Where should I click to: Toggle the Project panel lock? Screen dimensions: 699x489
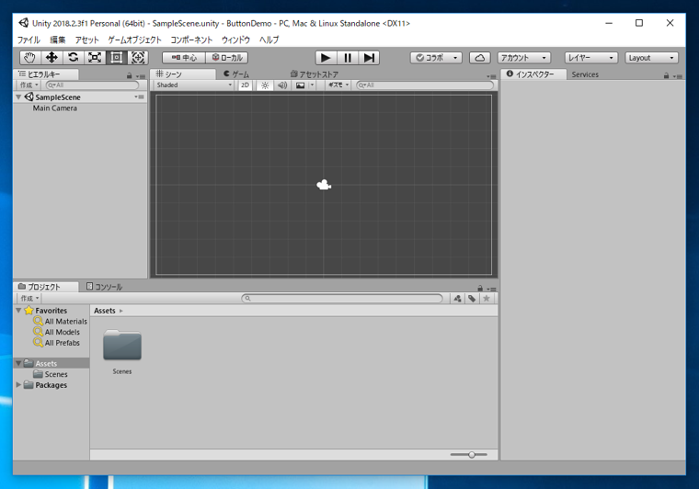pyautogui.click(x=480, y=288)
